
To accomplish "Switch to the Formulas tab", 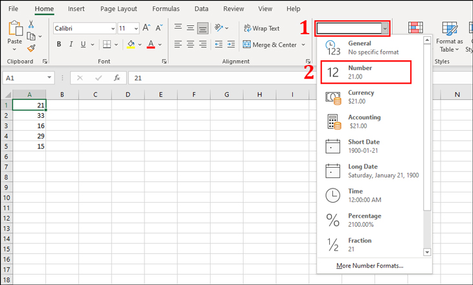I will coord(166,9).
